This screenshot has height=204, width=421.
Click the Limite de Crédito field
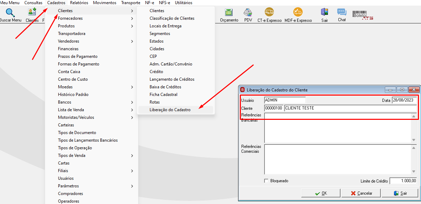tap(403, 181)
